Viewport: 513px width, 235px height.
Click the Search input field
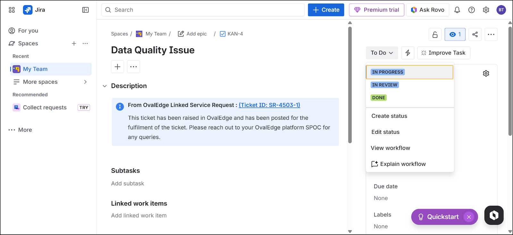203,10
